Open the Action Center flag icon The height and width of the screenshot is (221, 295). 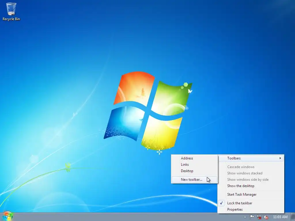pos(252,217)
